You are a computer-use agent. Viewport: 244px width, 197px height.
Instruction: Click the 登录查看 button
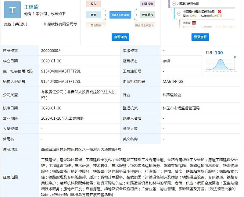(x=200, y=37)
